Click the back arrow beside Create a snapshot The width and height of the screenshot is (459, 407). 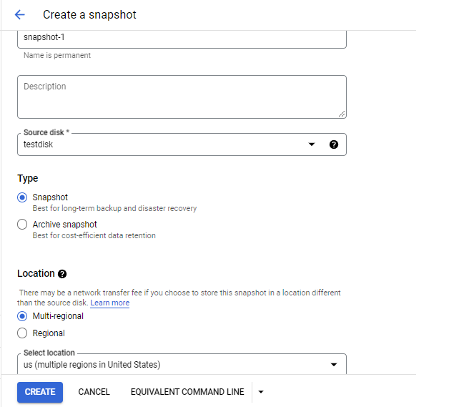click(19, 15)
